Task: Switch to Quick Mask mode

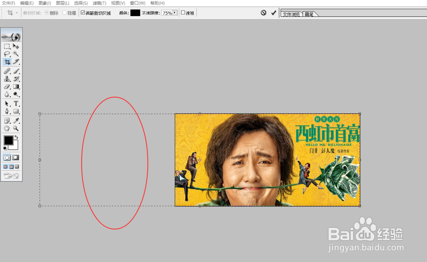Action: pos(16,157)
